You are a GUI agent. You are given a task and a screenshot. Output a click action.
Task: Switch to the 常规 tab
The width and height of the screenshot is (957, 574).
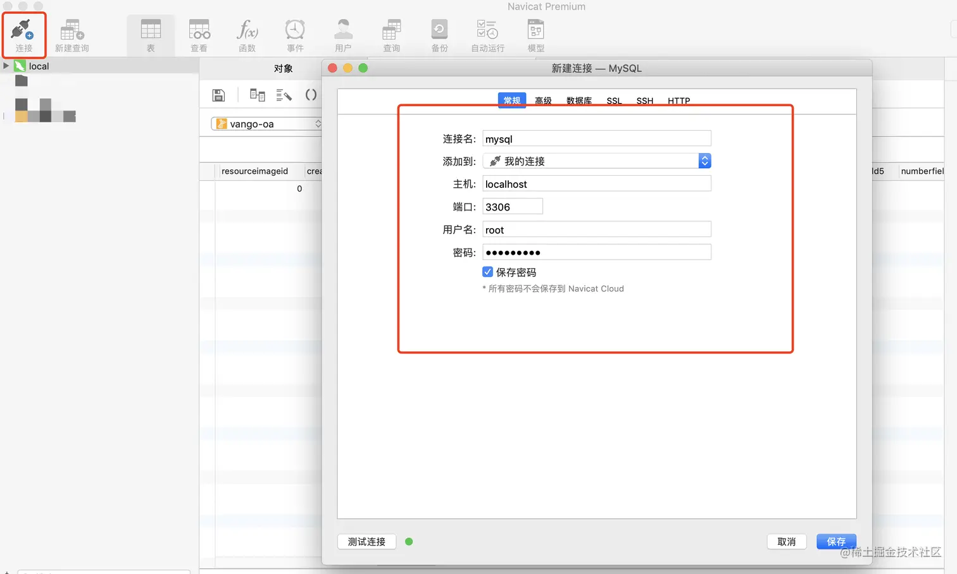512,101
